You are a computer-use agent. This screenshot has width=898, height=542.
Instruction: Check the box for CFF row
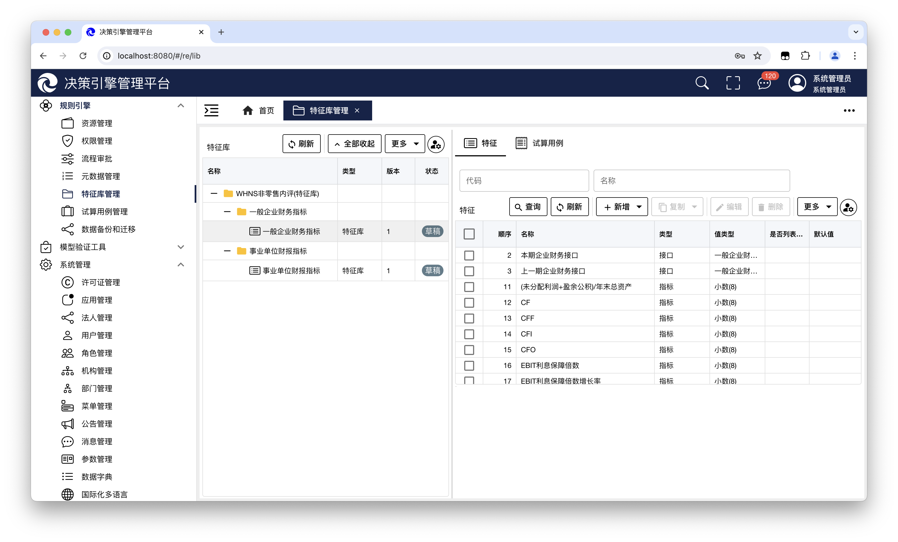tap(469, 318)
